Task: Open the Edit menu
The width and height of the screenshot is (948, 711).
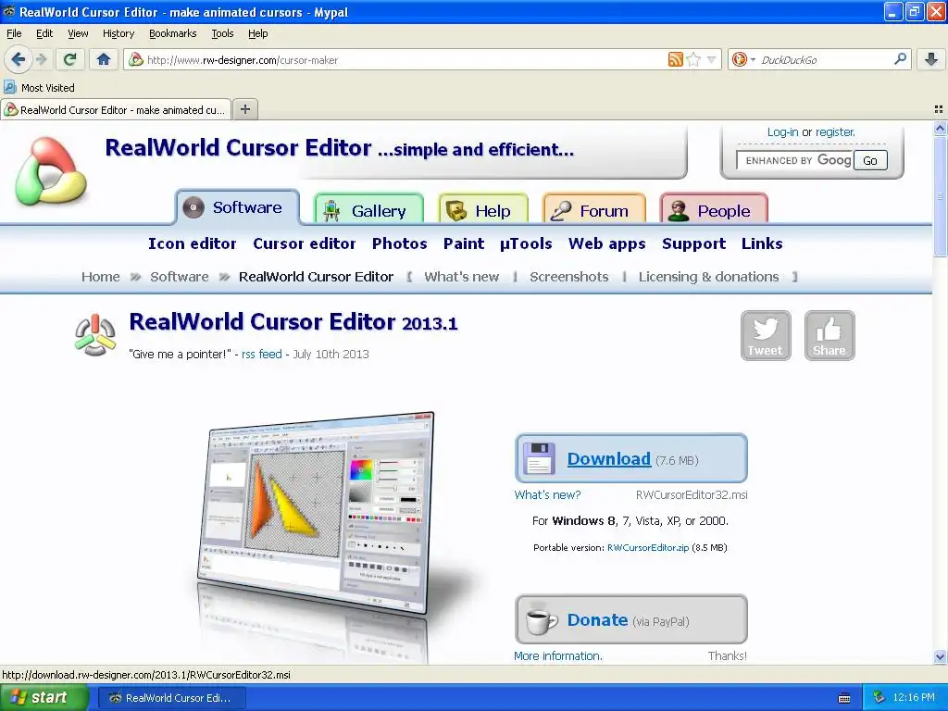Action: pyautogui.click(x=44, y=33)
